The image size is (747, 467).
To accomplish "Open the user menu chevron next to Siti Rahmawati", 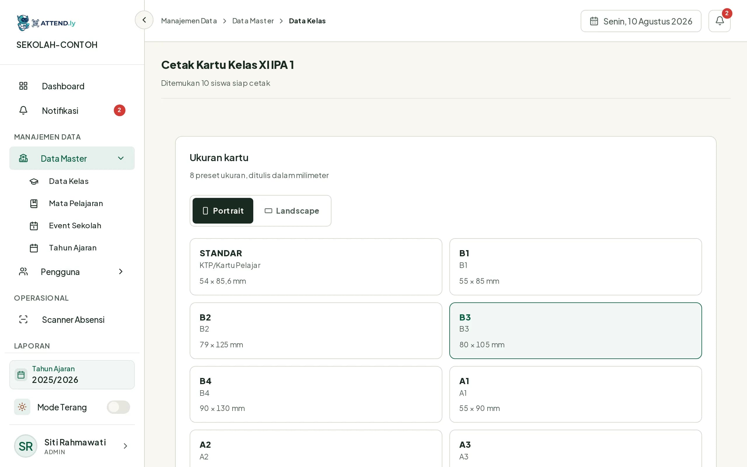I will (125, 446).
